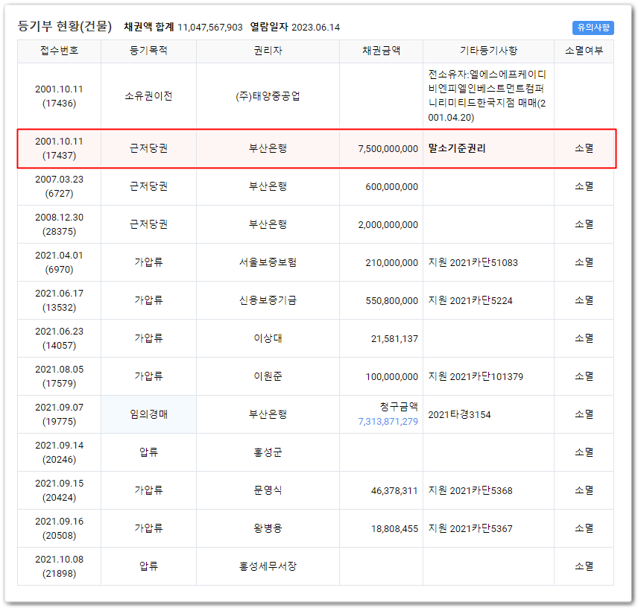The image size is (641, 611).
Task: Click the 소멸여부 column header
Action: [x=584, y=51]
